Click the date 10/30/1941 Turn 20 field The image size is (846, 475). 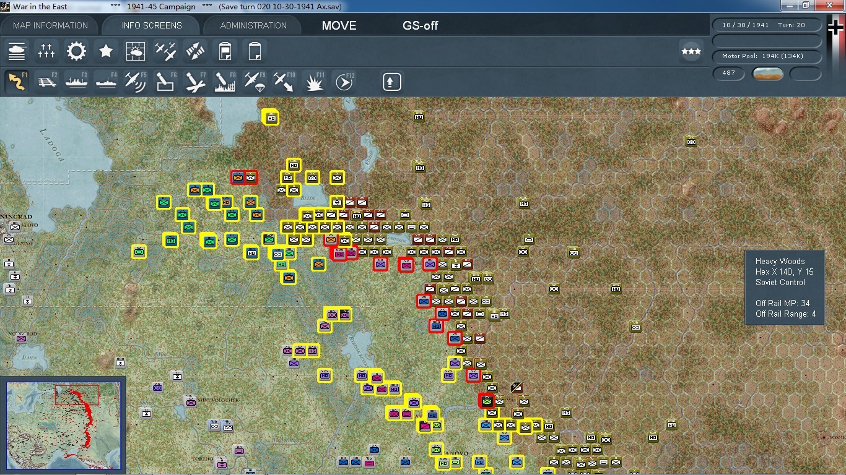767,25
